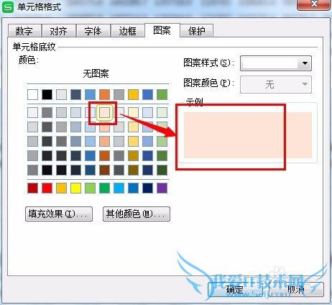
Task: Select the darkest green swatch in the green column
Action: point(162,170)
